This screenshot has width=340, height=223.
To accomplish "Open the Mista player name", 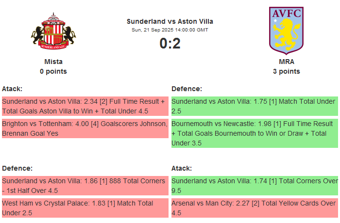I will point(53,62).
